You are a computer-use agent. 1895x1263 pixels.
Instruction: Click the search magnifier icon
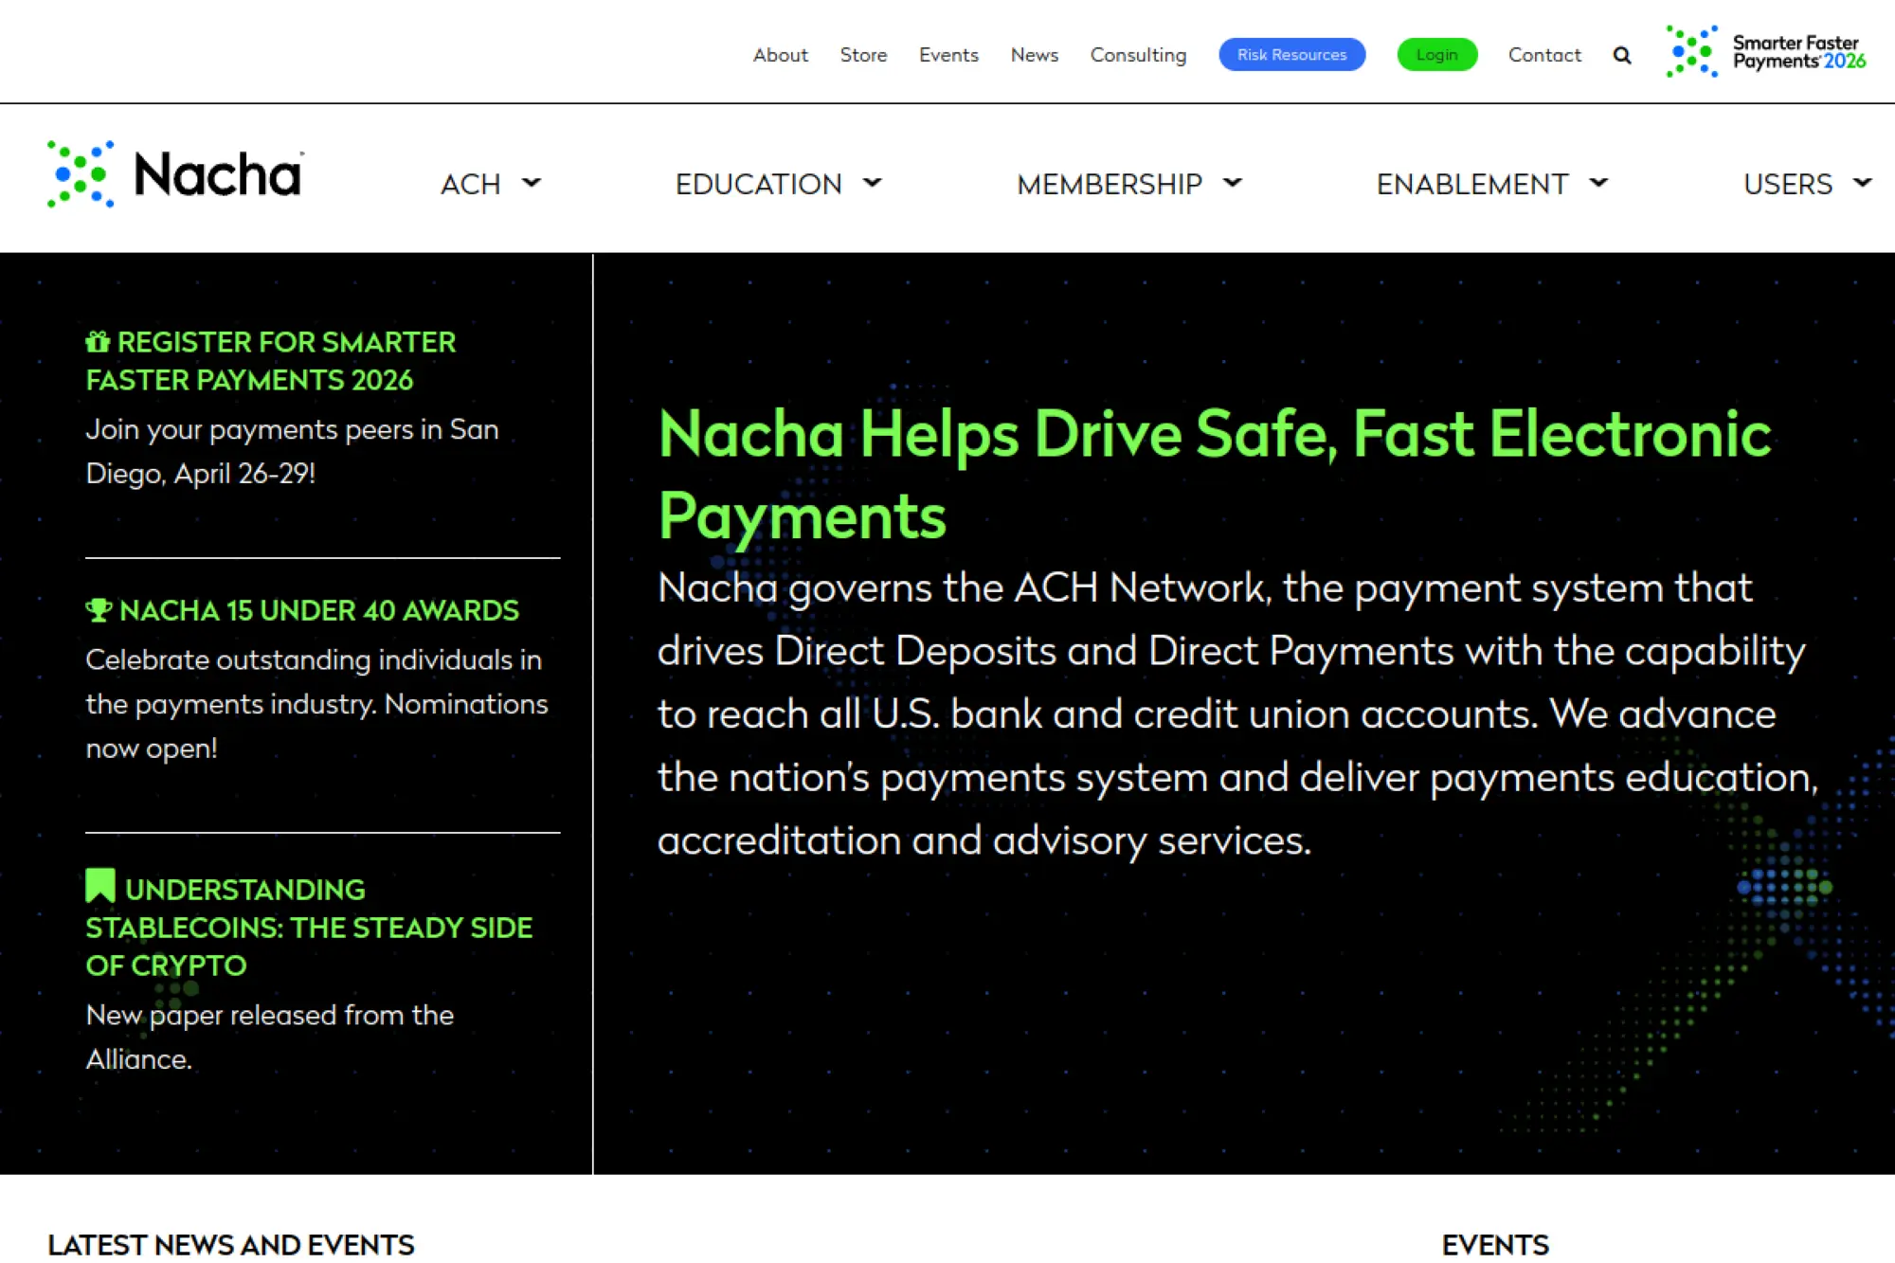tap(1622, 56)
